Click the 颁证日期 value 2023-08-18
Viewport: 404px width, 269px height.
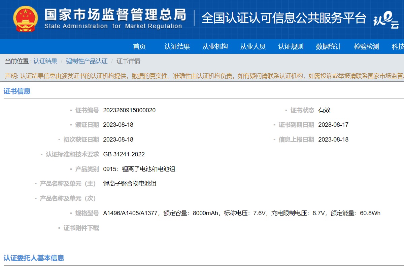(x=118, y=125)
